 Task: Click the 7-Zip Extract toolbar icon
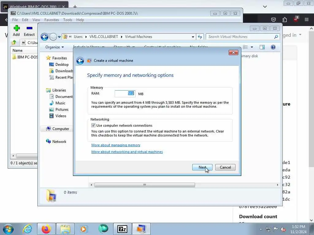click(29, 31)
